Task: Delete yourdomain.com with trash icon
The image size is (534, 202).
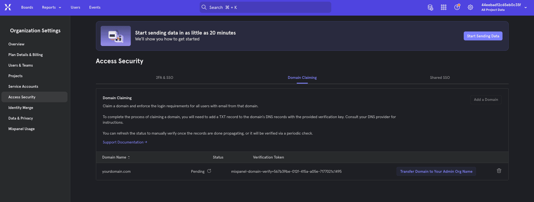Action: 499,171
